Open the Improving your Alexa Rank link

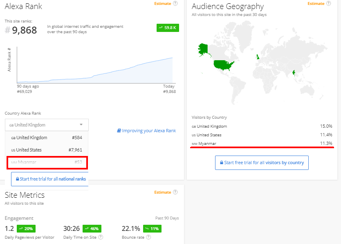tap(146, 131)
